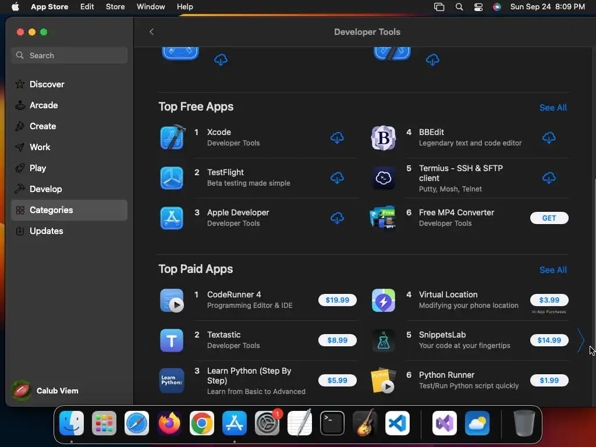Open the Updates section
Image resolution: width=596 pixels, height=447 pixels.
pos(69,231)
